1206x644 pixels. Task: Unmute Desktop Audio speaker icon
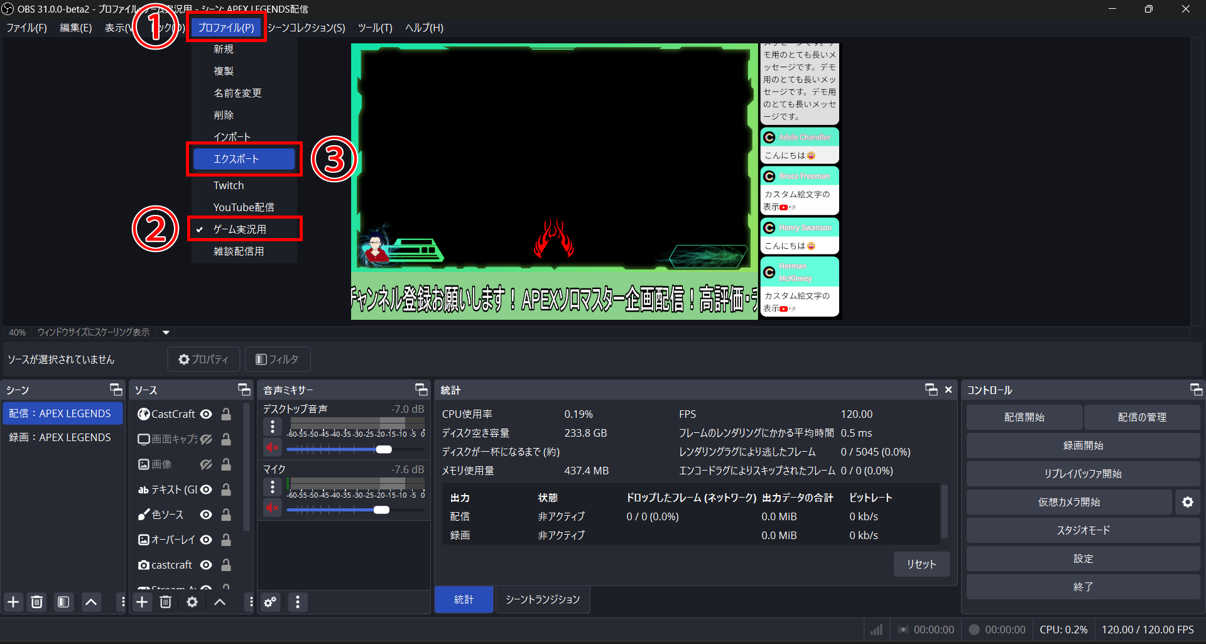[x=273, y=447]
